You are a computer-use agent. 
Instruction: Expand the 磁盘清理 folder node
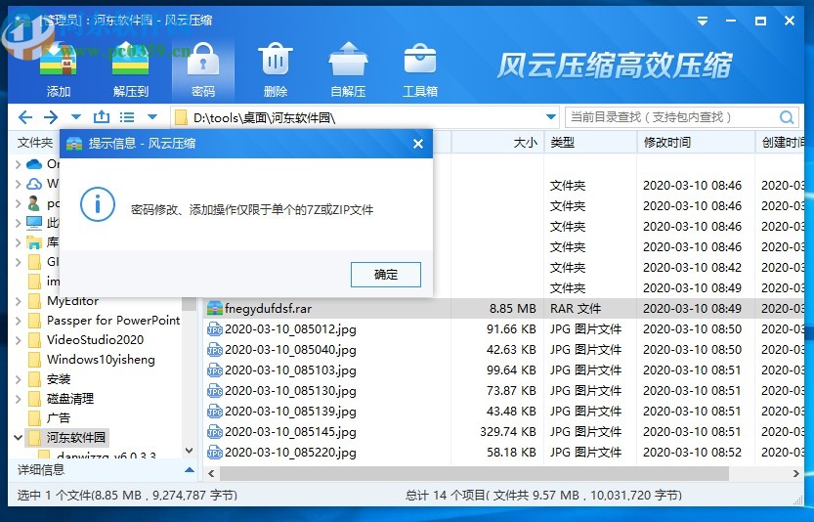[x=19, y=399]
